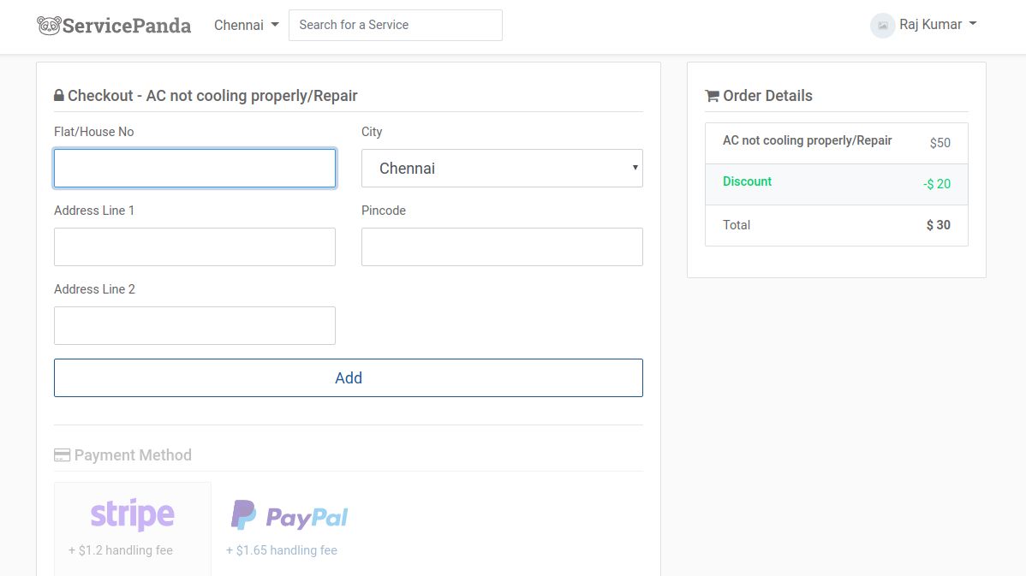The height and width of the screenshot is (576, 1026).
Task: Click the Discount row in order details
Action: [x=836, y=184]
